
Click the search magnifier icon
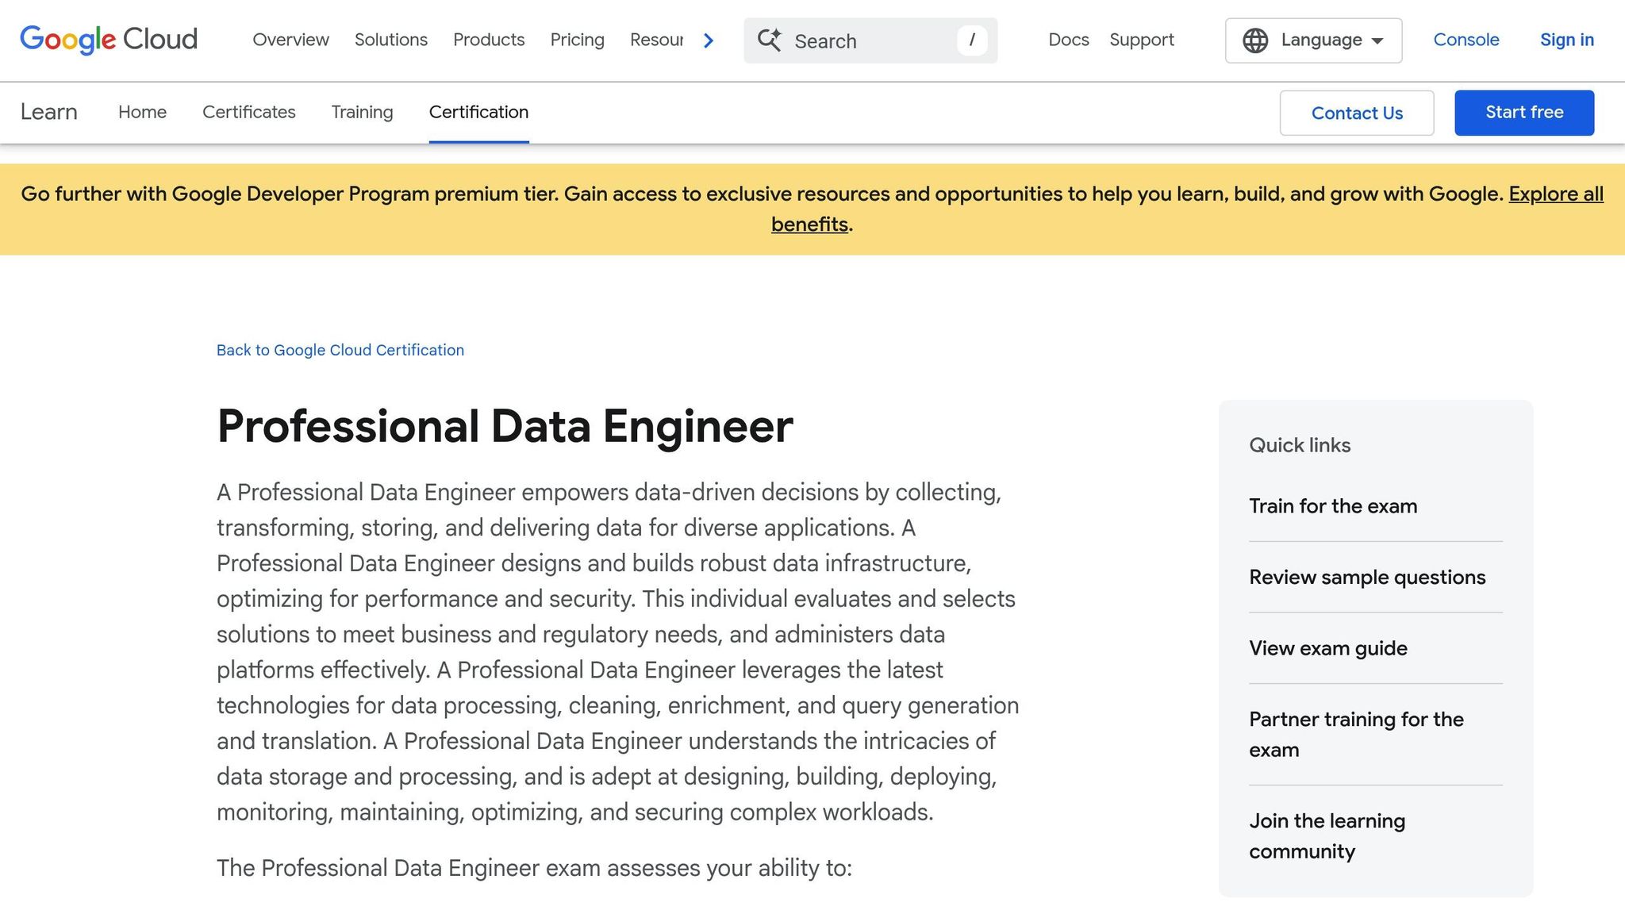tap(770, 40)
